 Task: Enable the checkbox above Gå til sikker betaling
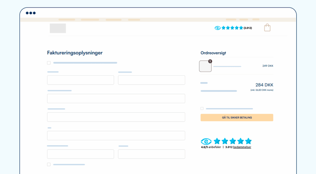[202, 109]
